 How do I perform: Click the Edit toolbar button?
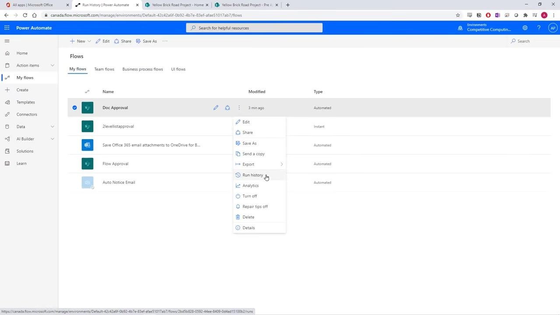click(103, 41)
